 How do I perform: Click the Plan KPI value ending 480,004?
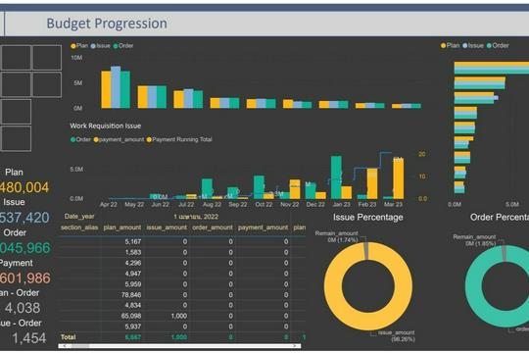coord(24,187)
